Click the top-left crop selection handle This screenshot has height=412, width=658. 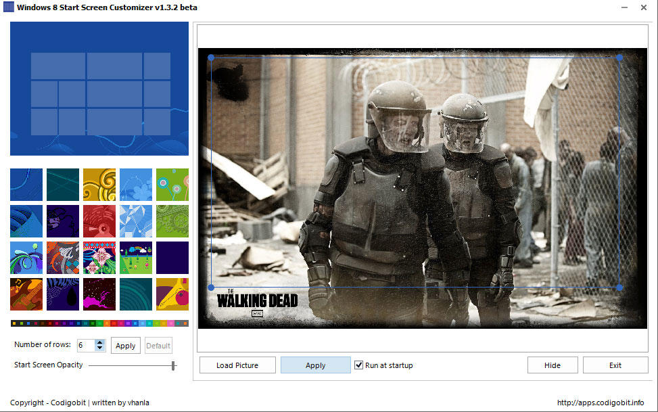tap(211, 58)
